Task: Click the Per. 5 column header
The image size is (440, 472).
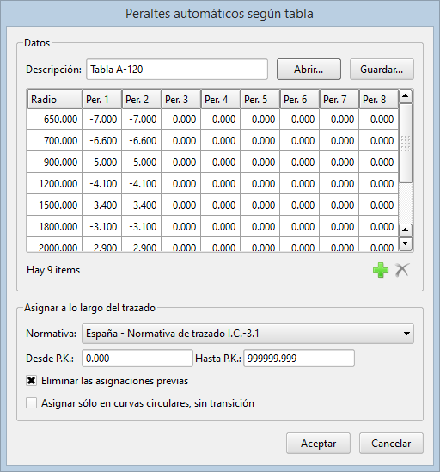Action: pyautogui.click(x=260, y=100)
